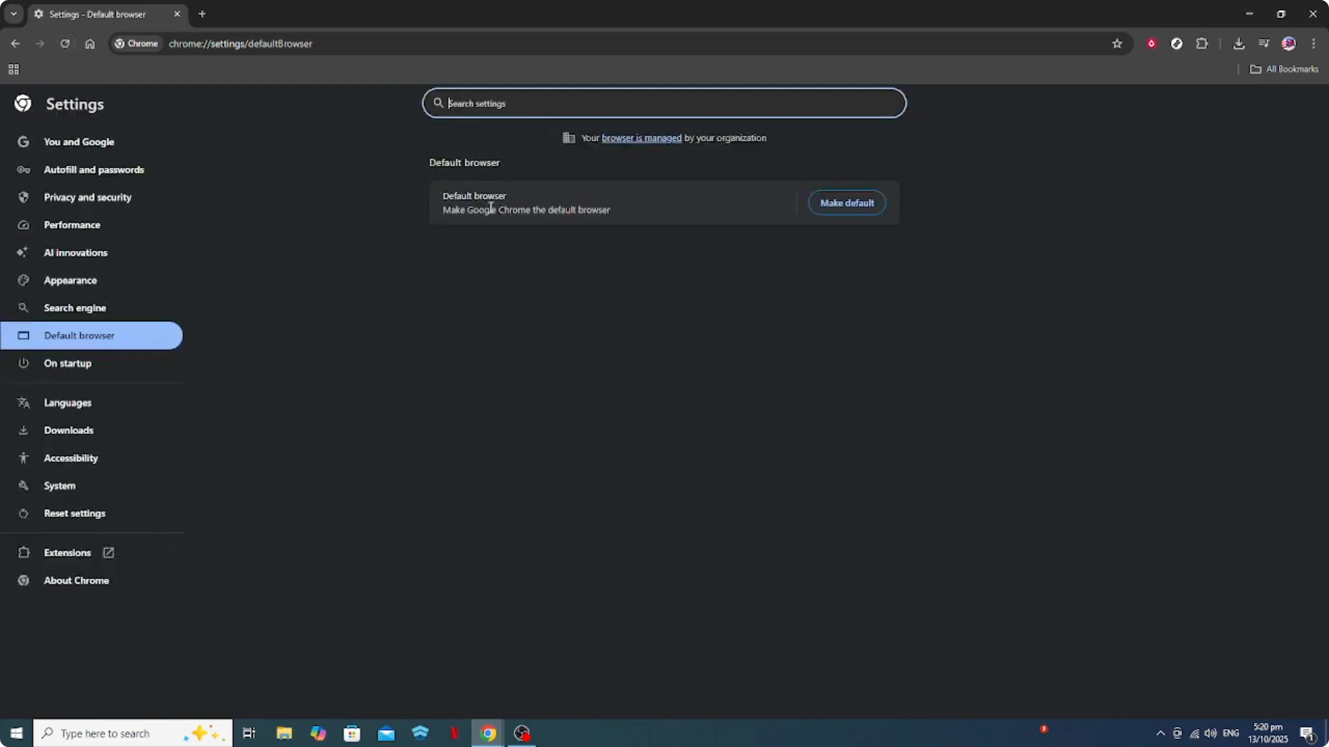This screenshot has width=1329, height=747.
Task: Go to home page icon
Action: click(90, 44)
